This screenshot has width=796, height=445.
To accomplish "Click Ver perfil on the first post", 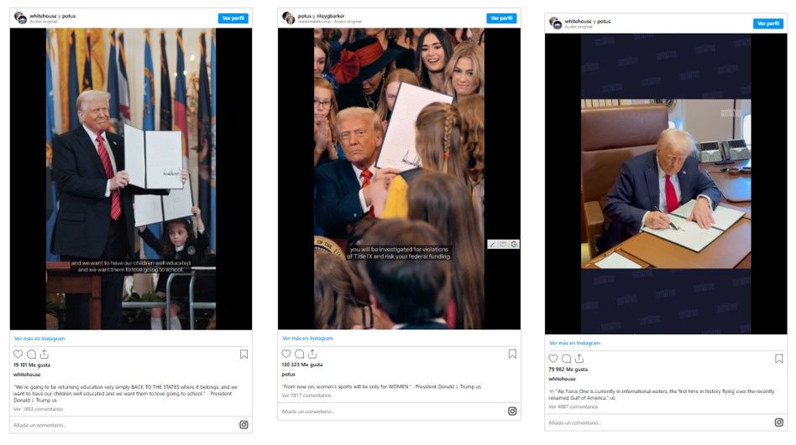I will (x=233, y=18).
